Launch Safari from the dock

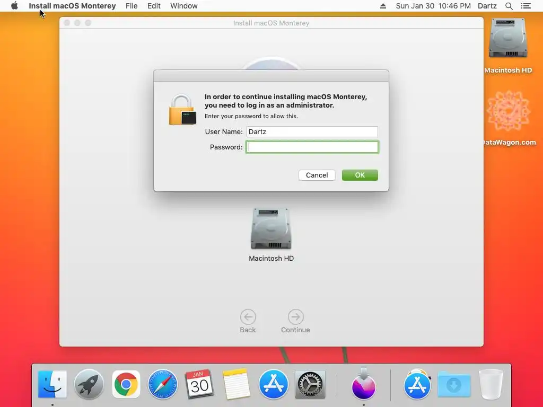point(162,384)
